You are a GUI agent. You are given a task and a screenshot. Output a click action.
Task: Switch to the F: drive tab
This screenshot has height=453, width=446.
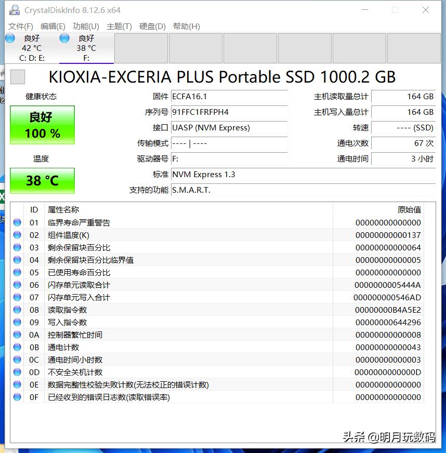tap(86, 48)
